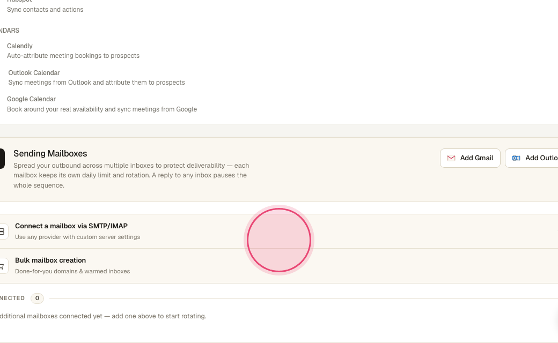Click the Outlook logo icon
This screenshot has width=558, height=343.
516,158
